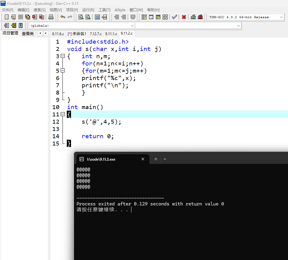Viewport: 288px width, 260px height.
Task: Click the Save All icon
Action: point(28,17)
